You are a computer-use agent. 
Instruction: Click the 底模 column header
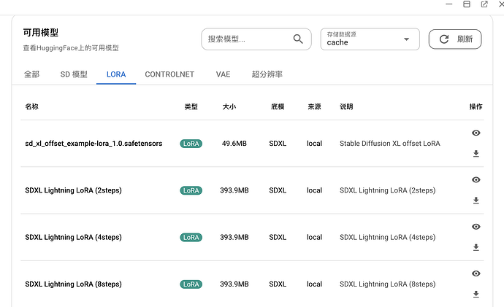(x=278, y=106)
